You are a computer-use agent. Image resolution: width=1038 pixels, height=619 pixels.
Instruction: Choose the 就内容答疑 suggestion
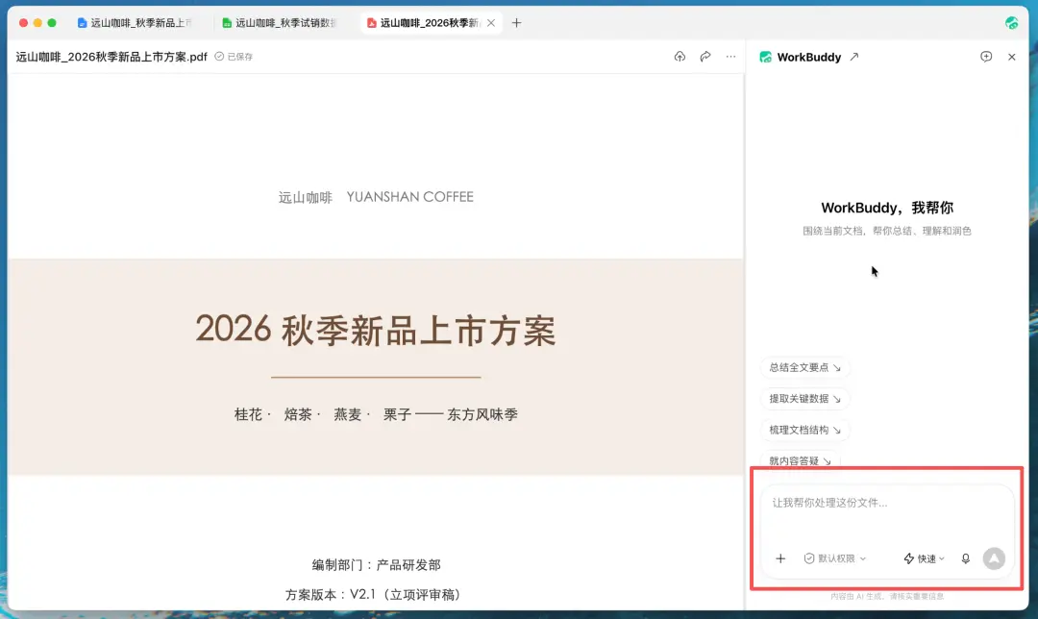click(801, 460)
